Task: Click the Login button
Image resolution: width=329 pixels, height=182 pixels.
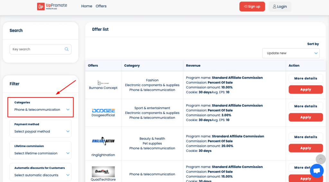Action: click(x=280, y=6)
